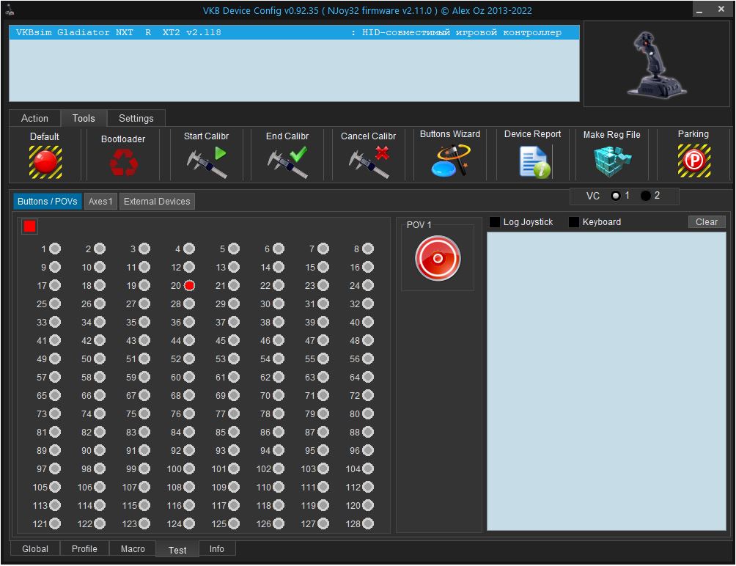The height and width of the screenshot is (566, 736).
Task: Toggle the Keyboard checkbox
Action: pos(574,222)
